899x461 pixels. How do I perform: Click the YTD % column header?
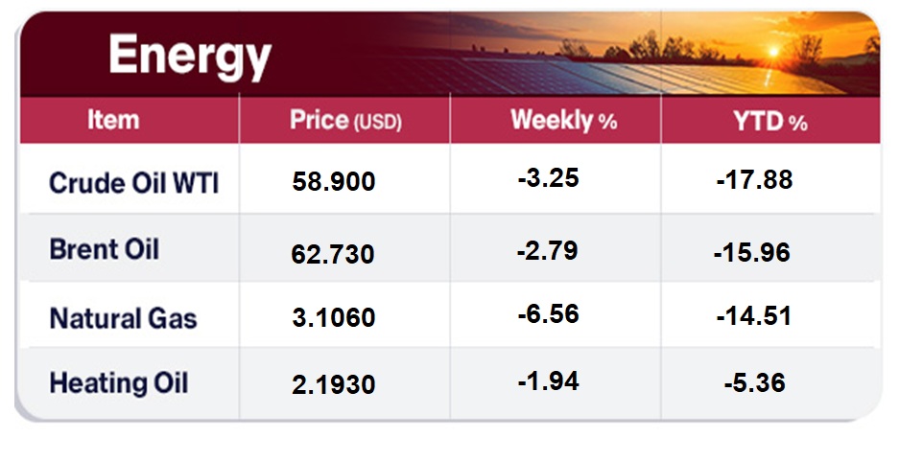tap(770, 122)
